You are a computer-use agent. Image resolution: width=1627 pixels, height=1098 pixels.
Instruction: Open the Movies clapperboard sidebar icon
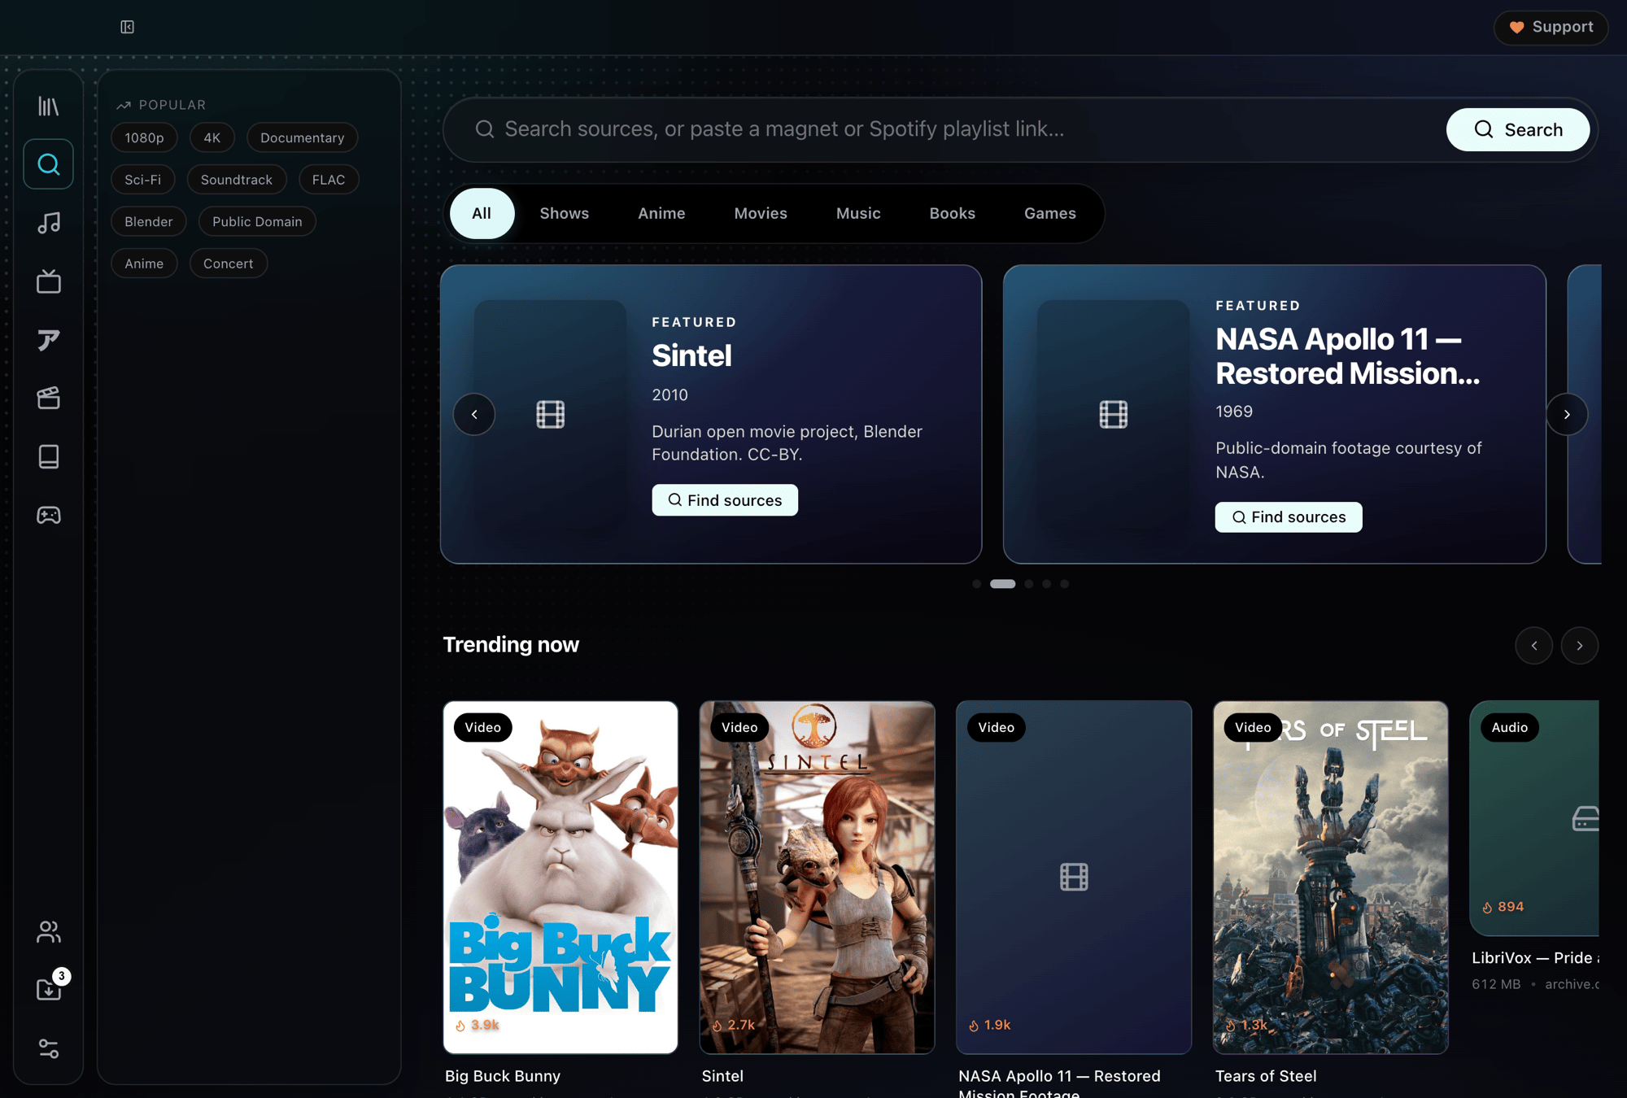tap(49, 398)
